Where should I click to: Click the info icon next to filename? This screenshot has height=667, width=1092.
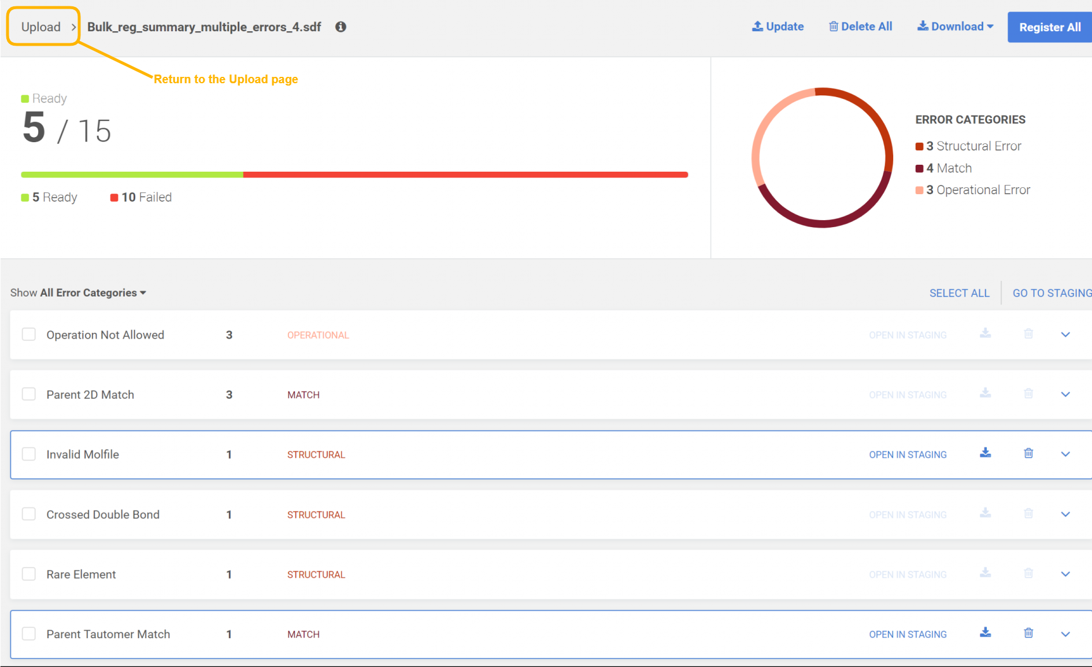point(340,27)
